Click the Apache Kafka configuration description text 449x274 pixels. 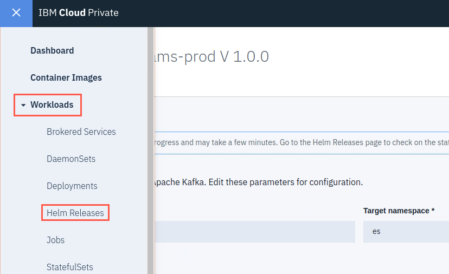(259, 182)
